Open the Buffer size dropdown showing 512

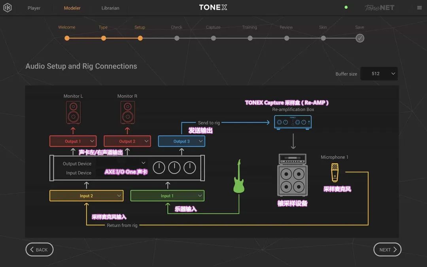tap(379, 74)
